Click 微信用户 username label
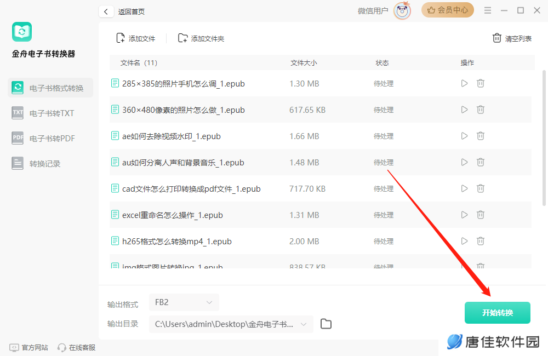 point(373,11)
